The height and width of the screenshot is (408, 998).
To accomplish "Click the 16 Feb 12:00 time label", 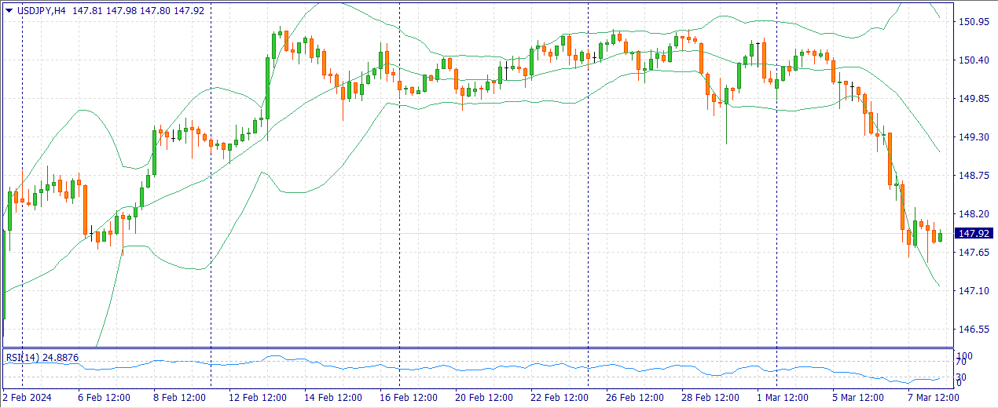I will coord(409,398).
